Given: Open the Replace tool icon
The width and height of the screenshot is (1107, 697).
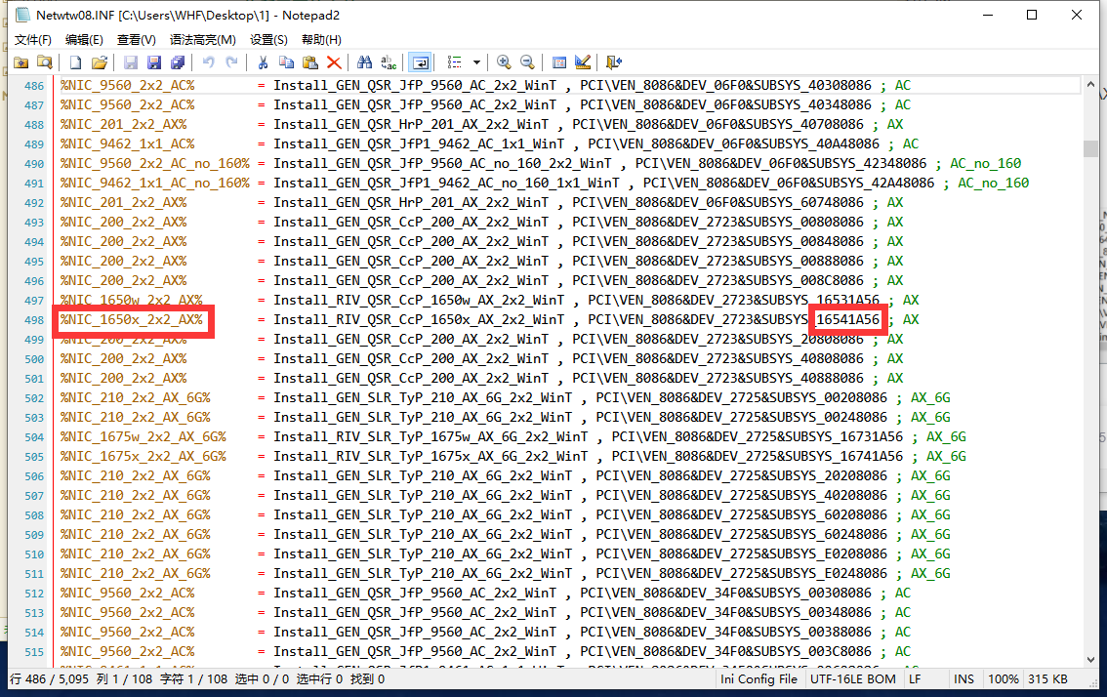Looking at the screenshot, I should tap(389, 62).
